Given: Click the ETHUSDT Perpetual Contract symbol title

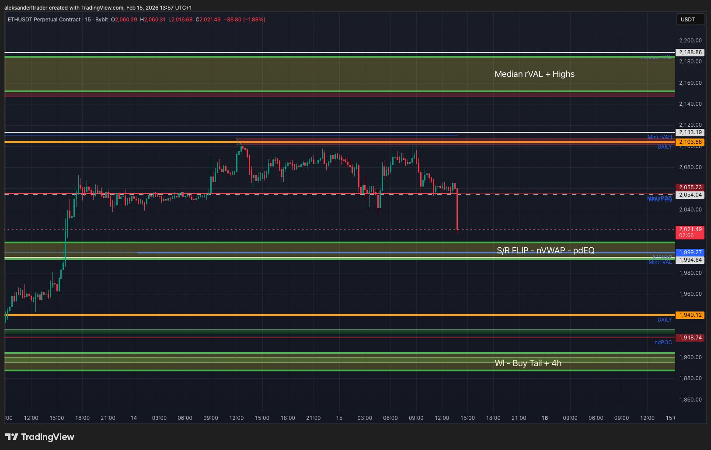Looking at the screenshot, I should (x=44, y=20).
